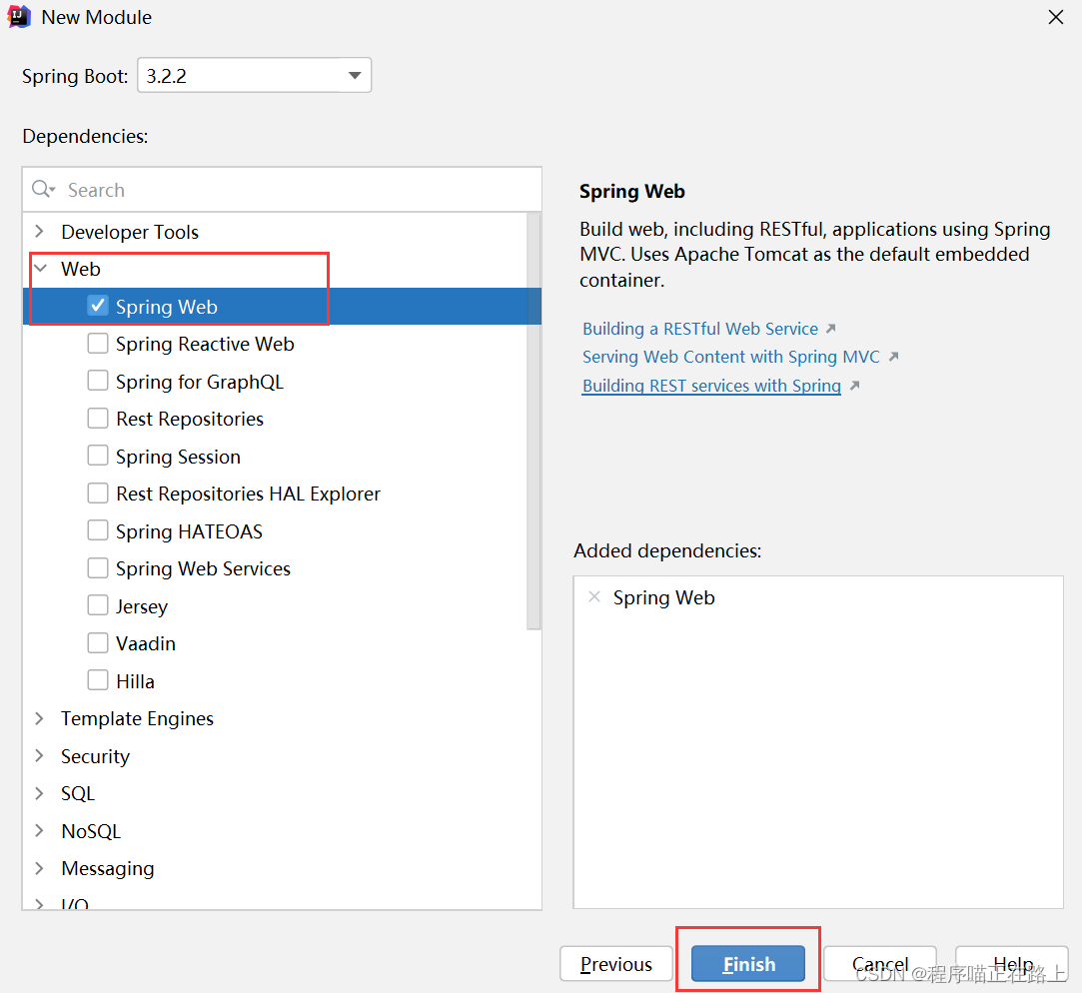This screenshot has width=1082, height=993.
Task: Expand the Security category
Action: point(40,756)
